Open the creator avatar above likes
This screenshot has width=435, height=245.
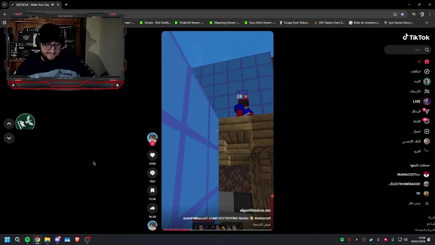(x=152, y=137)
